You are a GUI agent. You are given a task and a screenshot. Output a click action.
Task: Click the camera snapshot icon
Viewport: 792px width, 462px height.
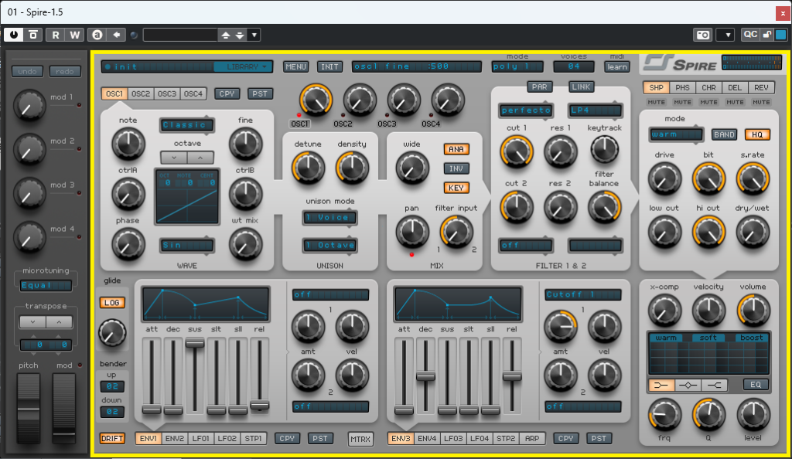702,35
